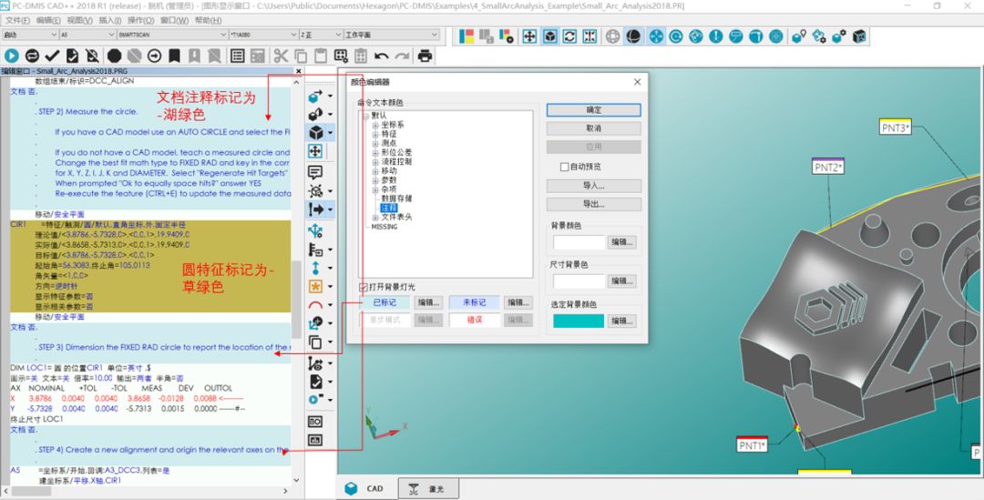984x500 pixels.
Task: Open the 插入(I) menu
Action: (109, 20)
